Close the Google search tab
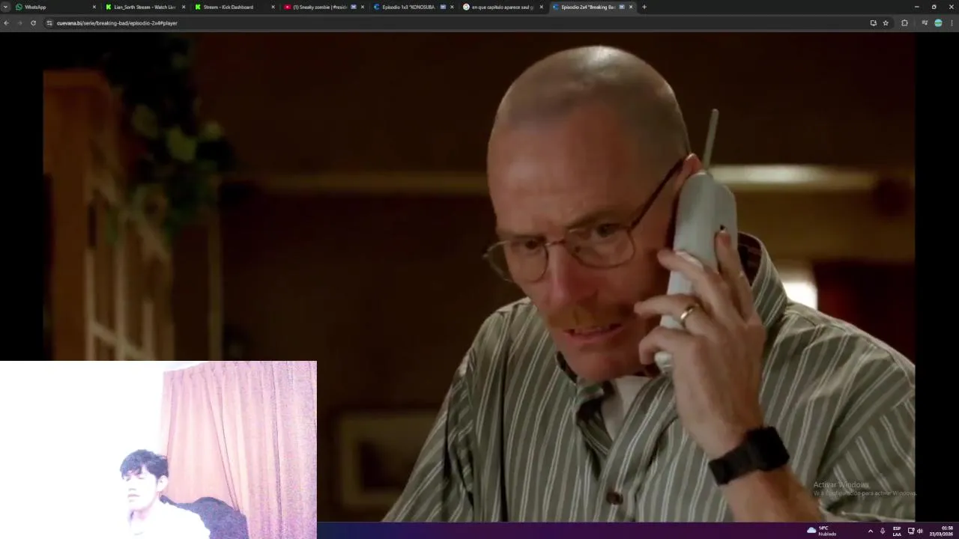 click(x=541, y=7)
